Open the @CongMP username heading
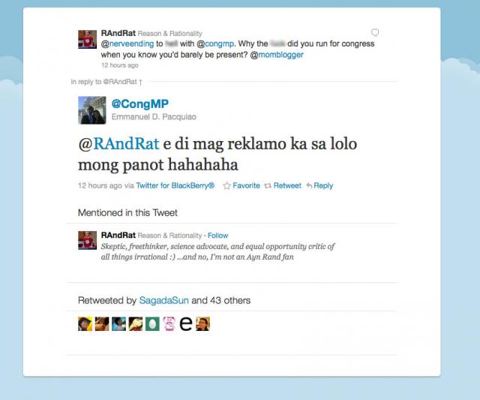This screenshot has height=400, width=480. coord(140,104)
